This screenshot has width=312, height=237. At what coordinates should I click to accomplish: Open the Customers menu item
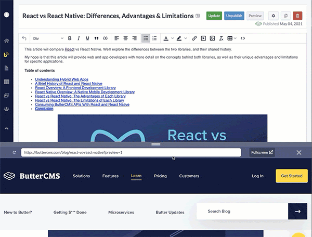189,176
